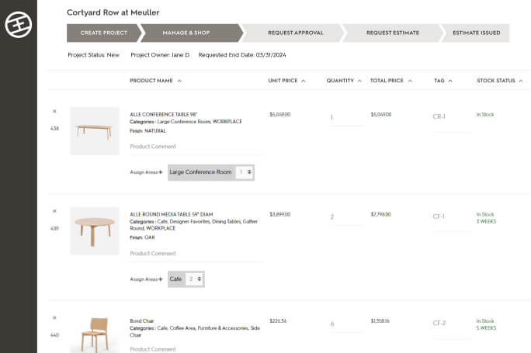Viewport: 531px width, 353px height.
Task: Sort by Unit Price column arrow
Action: 304,81
